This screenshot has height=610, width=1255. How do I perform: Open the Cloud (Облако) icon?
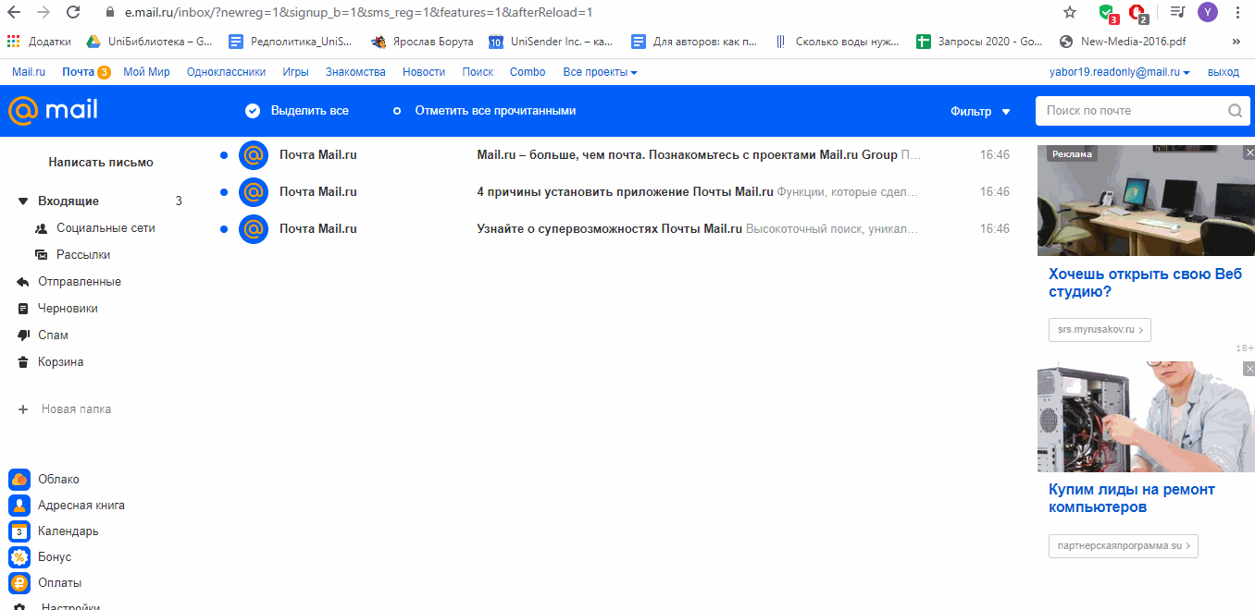coord(19,479)
